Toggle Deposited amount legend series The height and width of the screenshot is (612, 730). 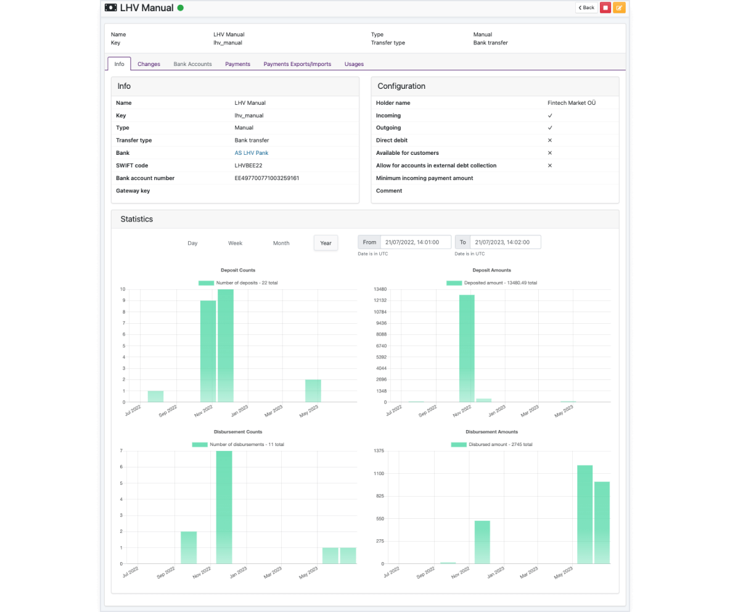coord(491,283)
